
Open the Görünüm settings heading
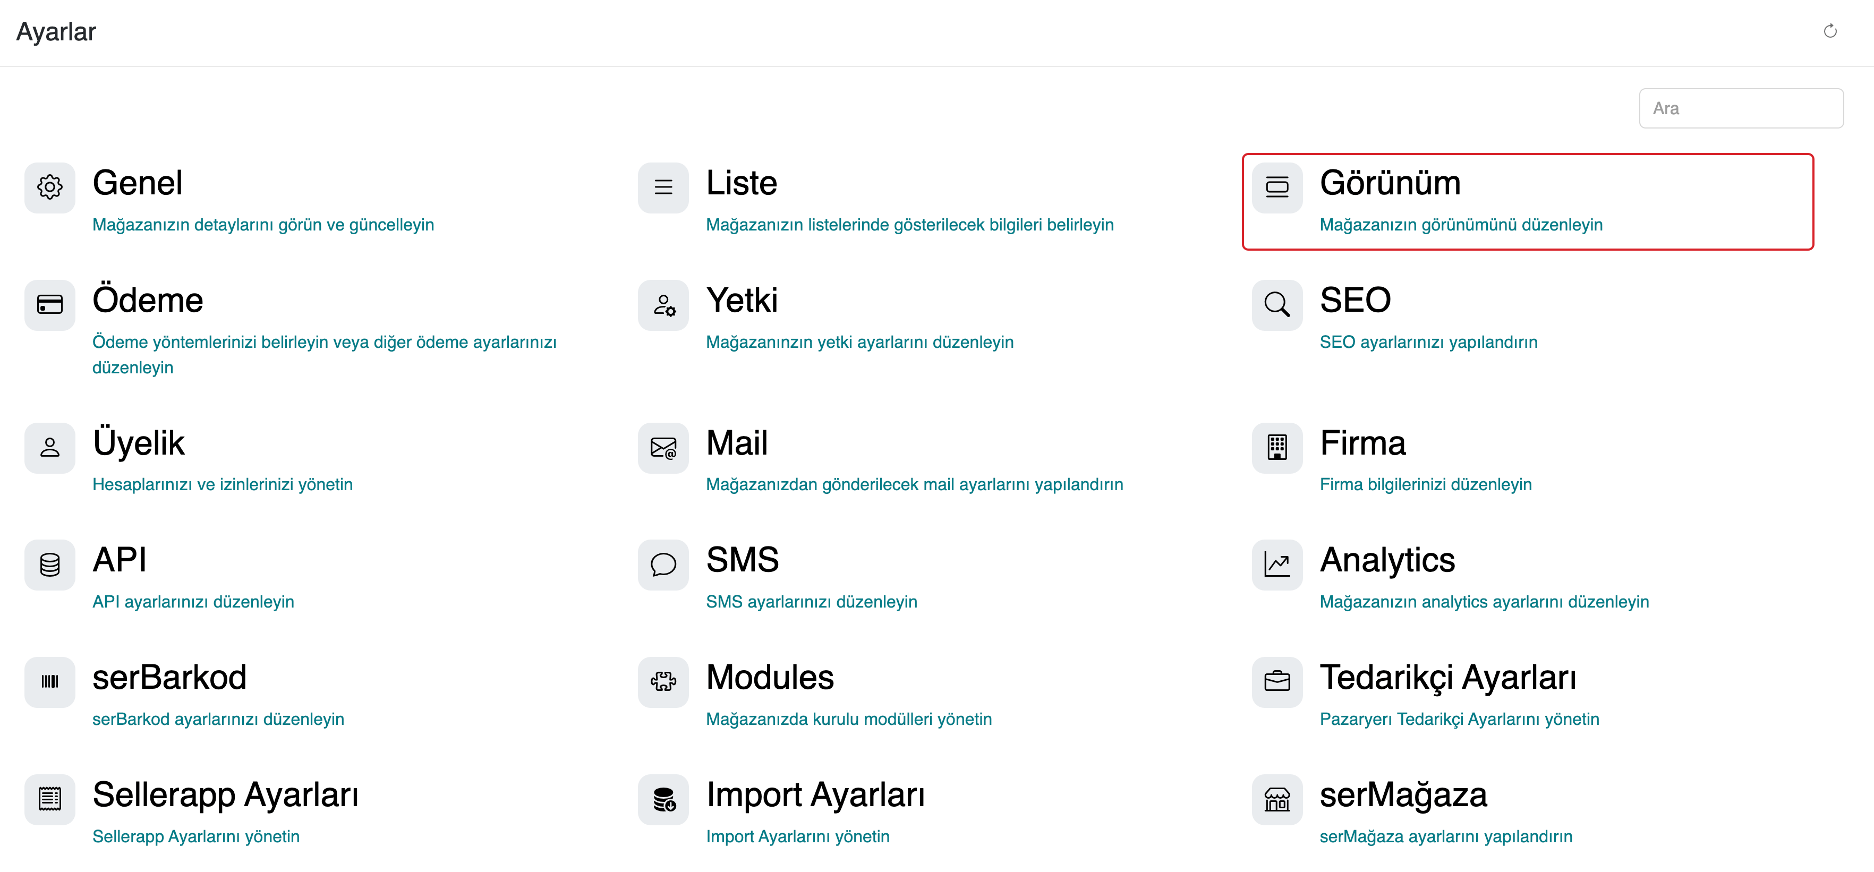(1390, 183)
